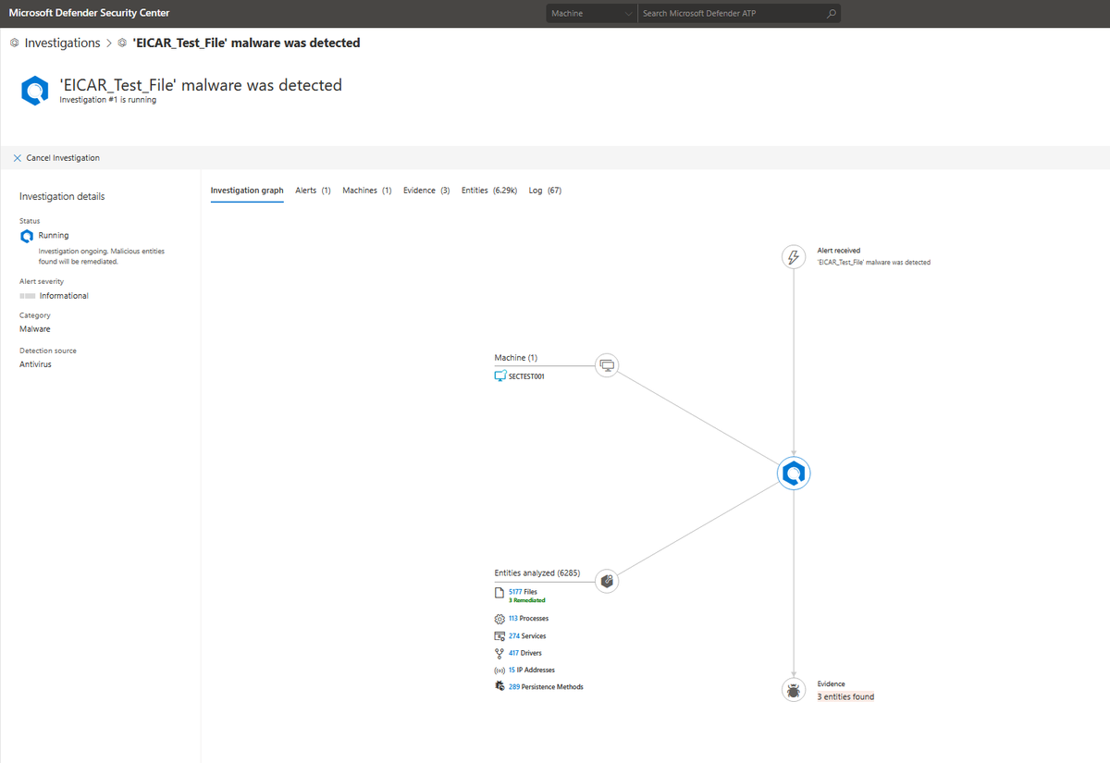This screenshot has width=1110, height=763.
Task: Open the 5177 Files link
Action: tap(523, 591)
